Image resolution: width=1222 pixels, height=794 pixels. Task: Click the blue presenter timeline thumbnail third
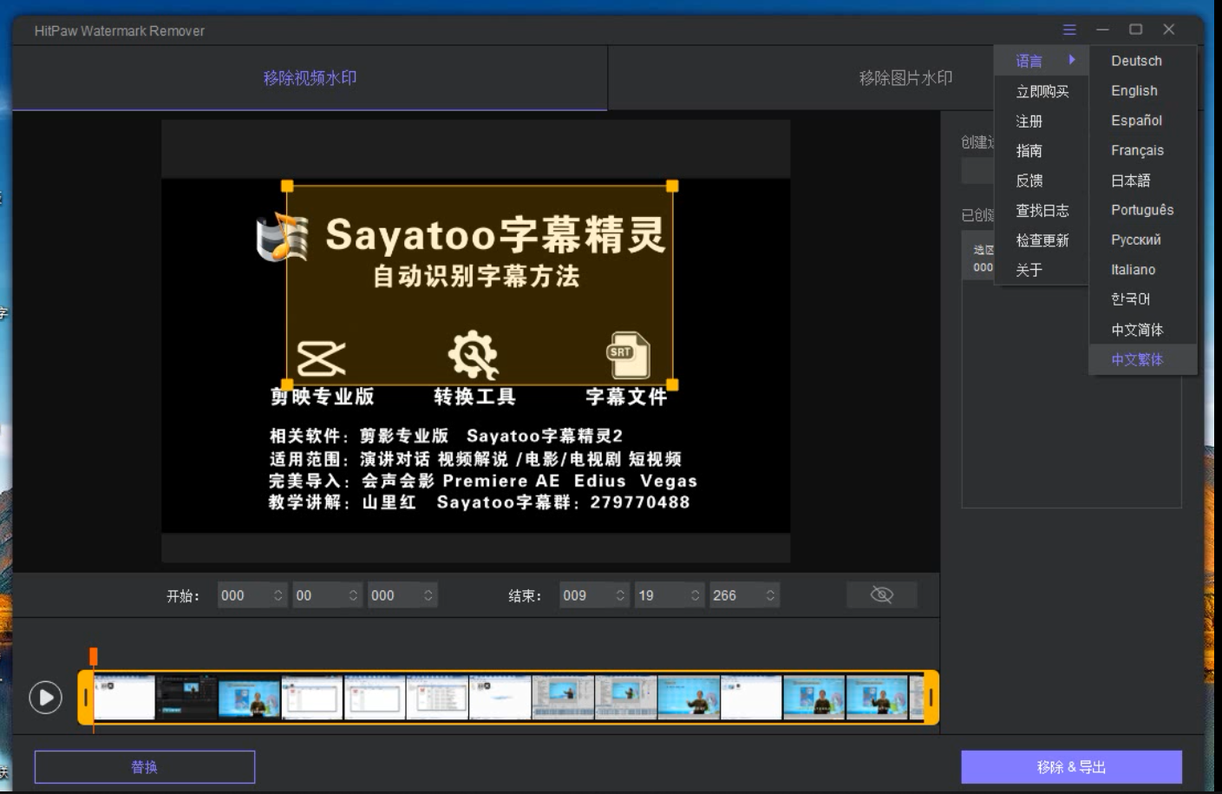249,698
